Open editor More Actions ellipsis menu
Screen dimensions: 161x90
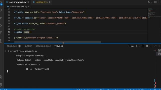159,2
